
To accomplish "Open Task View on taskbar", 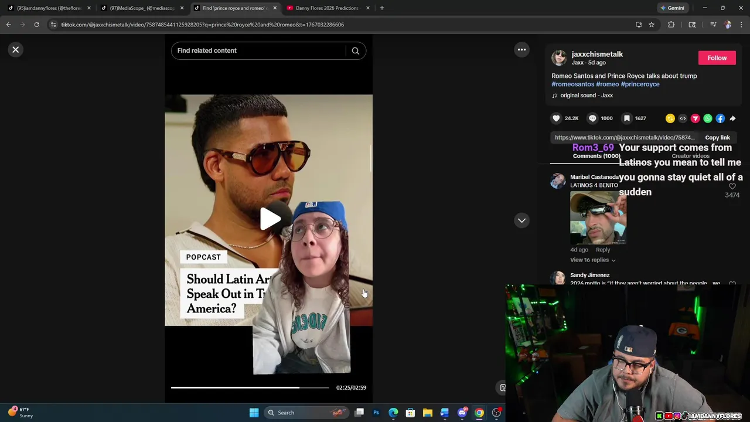I will (359, 413).
